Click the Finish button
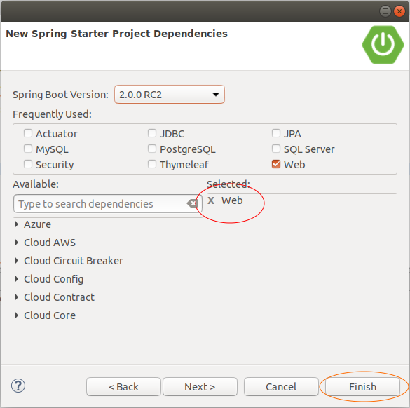410x408 pixels. [362, 387]
